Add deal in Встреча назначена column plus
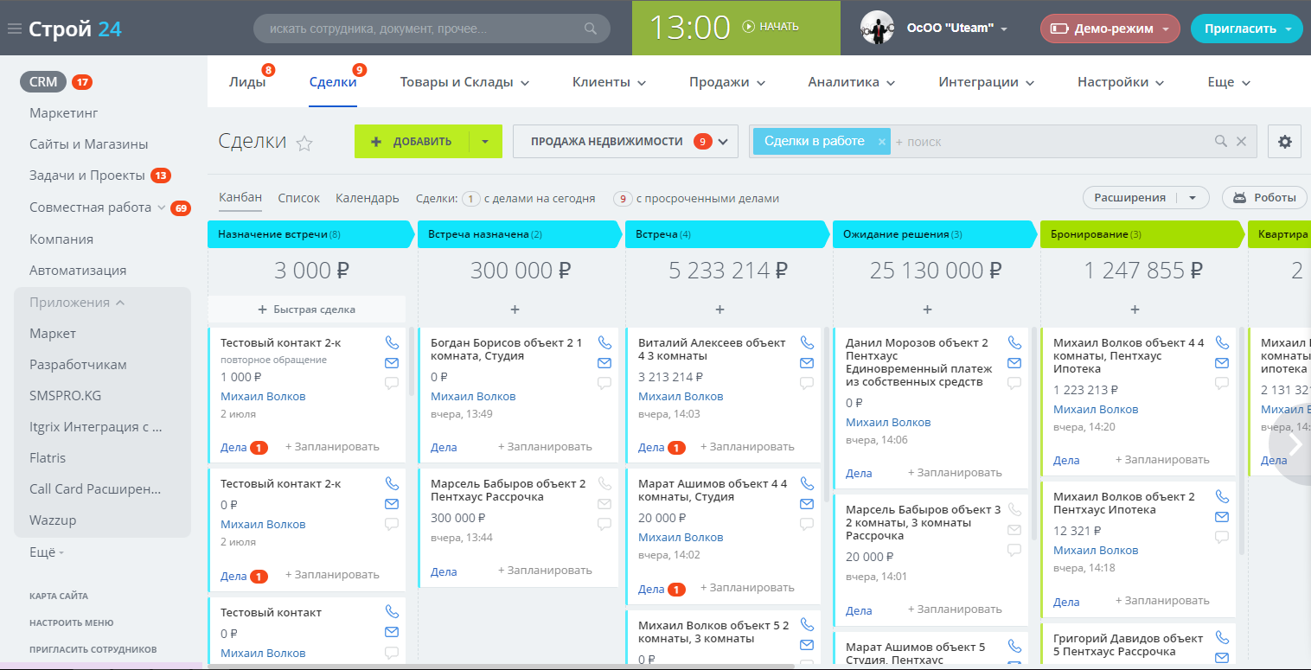 (x=515, y=309)
